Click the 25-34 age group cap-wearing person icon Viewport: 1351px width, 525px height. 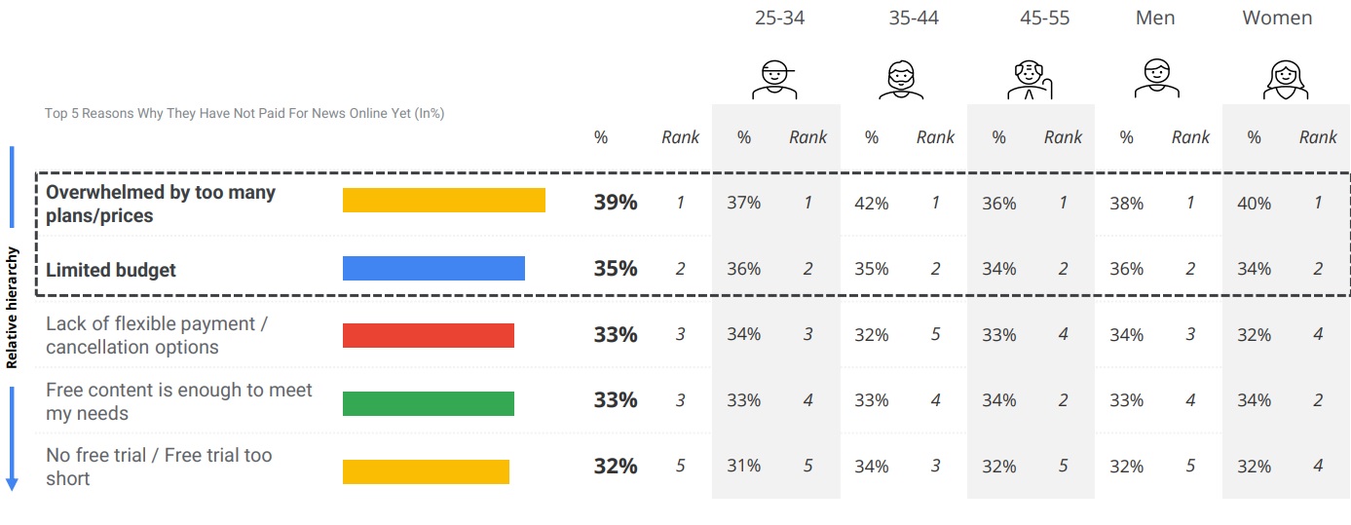(775, 80)
